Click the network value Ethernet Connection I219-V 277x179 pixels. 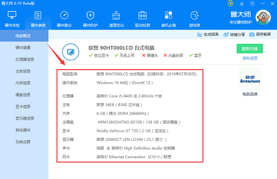(x=134, y=157)
